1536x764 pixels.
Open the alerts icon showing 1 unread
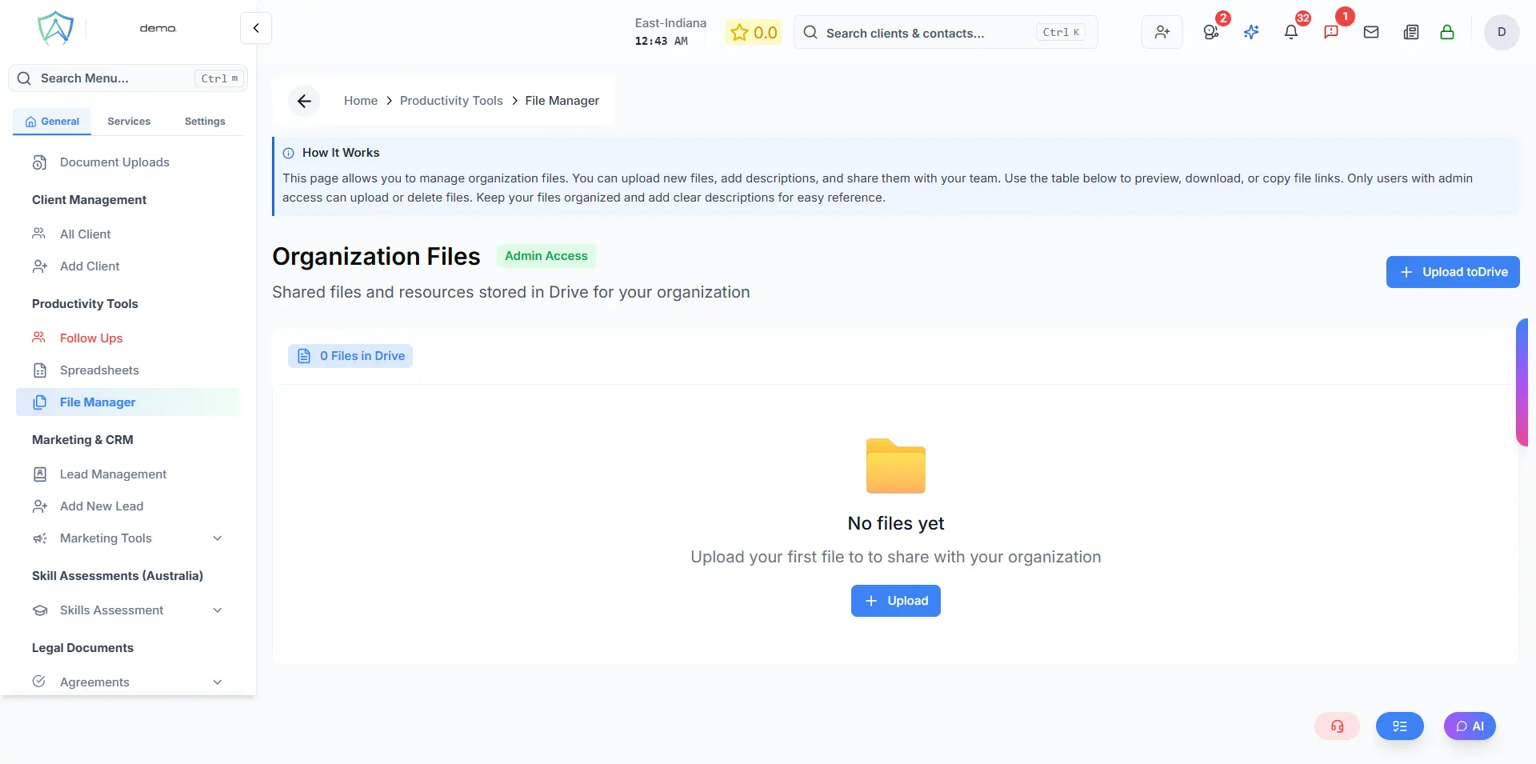click(1332, 32)
